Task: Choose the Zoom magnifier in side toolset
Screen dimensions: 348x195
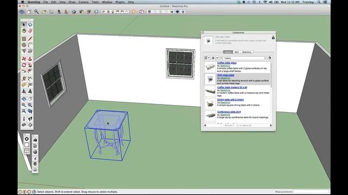Action: point(24,105)
